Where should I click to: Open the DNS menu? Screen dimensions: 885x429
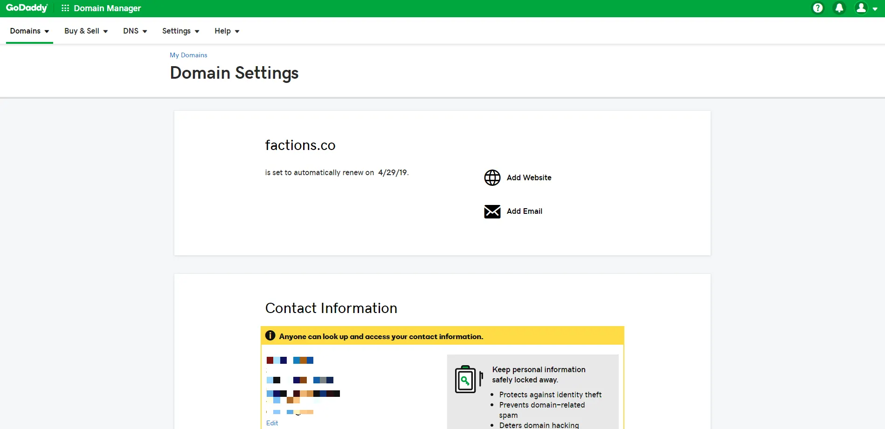pos(135,31)
